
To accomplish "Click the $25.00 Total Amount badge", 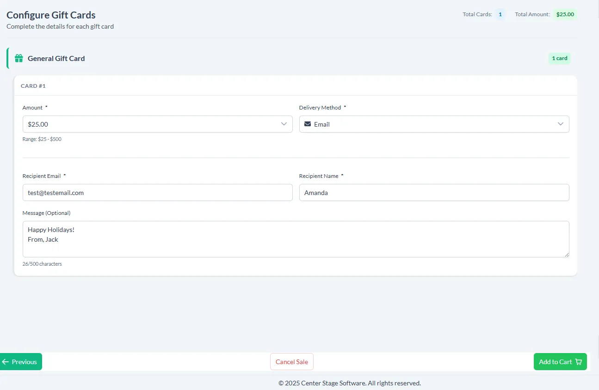I will tap(565, 14).
